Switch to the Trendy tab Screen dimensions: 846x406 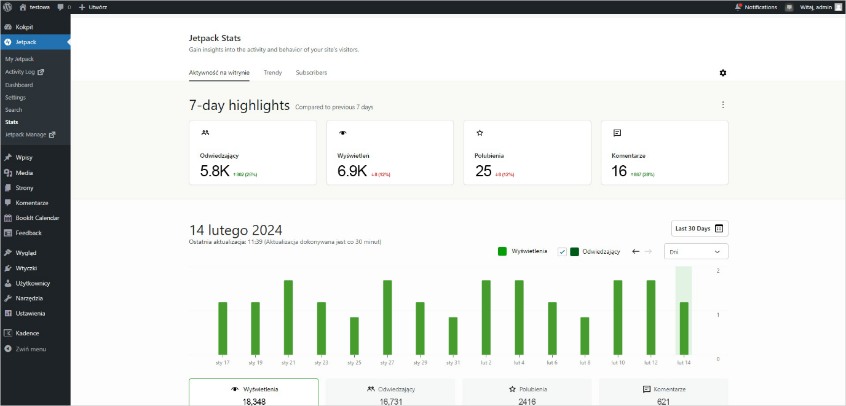272,72
